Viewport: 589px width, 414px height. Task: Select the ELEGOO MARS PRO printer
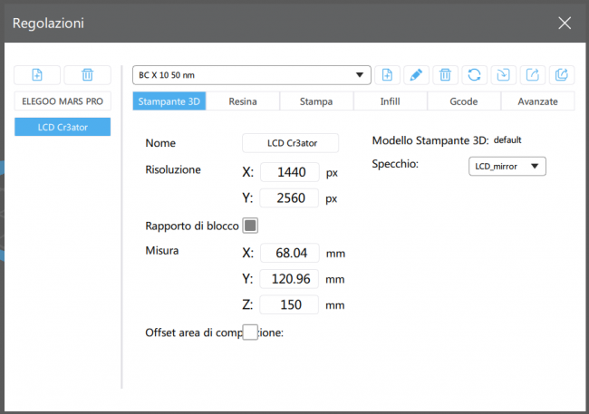(x=63, y=101)
